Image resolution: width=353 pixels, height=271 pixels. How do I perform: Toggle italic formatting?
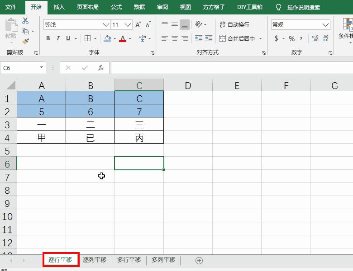pos(58,38)
